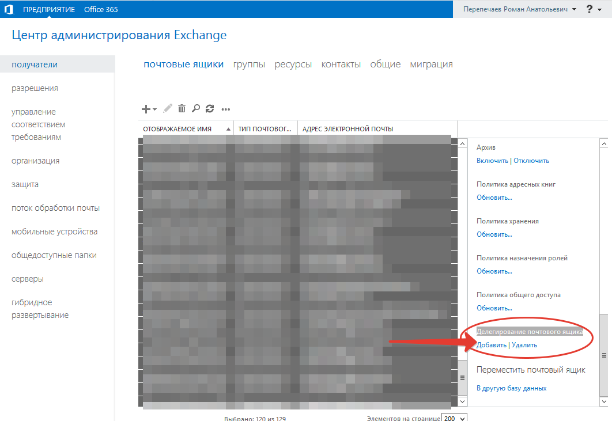Open more options ellipsis in toolbar
The image size is (612, 421).
point(226,109)
